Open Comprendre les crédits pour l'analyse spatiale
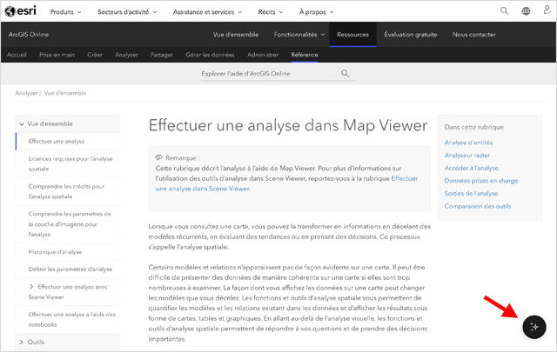 pyautogui.click(x=66, y=191)
